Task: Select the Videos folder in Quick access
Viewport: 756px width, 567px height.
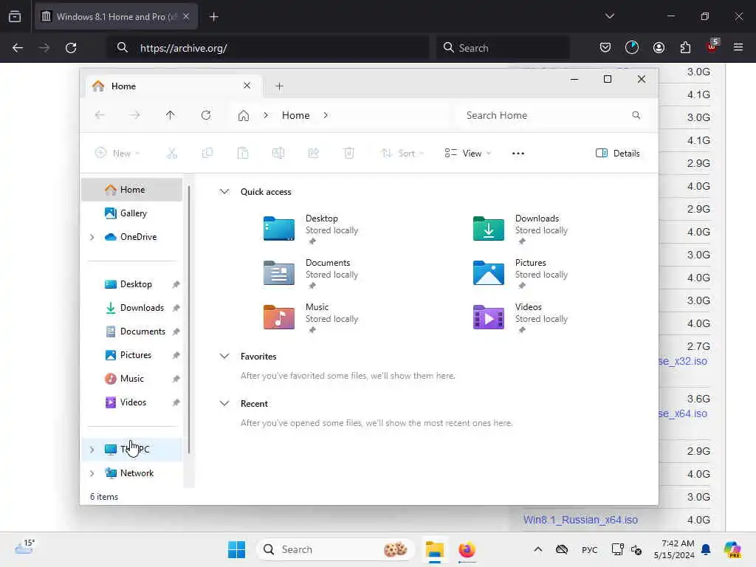Action: tap(522, 317)
